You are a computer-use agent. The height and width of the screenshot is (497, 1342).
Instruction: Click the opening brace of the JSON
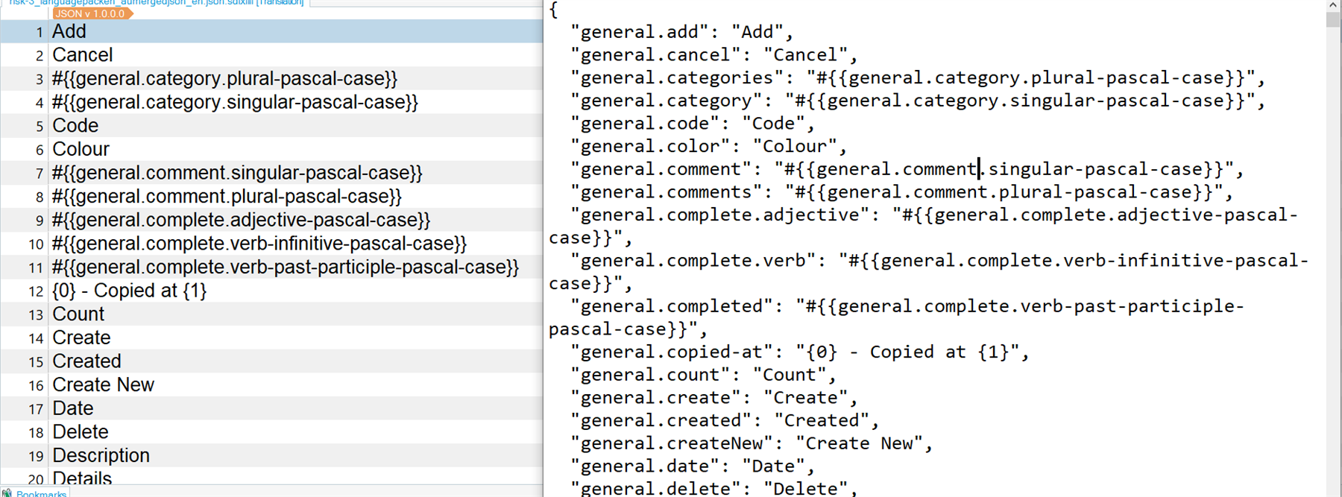pos(553,10)
